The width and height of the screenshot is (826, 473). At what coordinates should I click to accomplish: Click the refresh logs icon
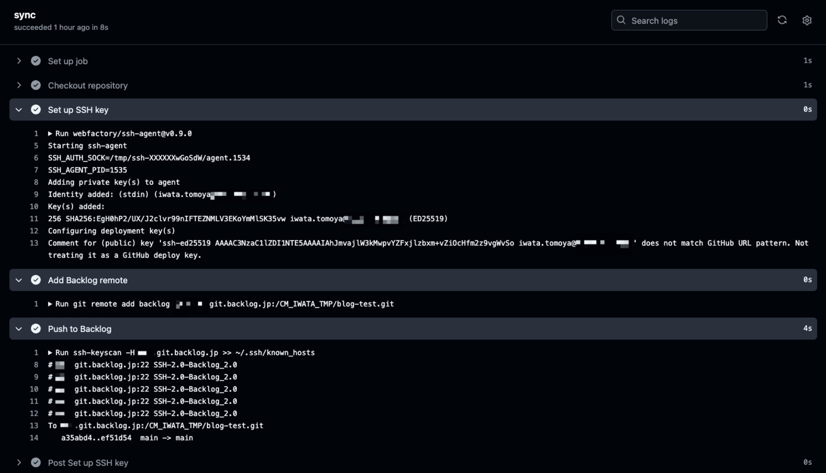pos(782,20)
